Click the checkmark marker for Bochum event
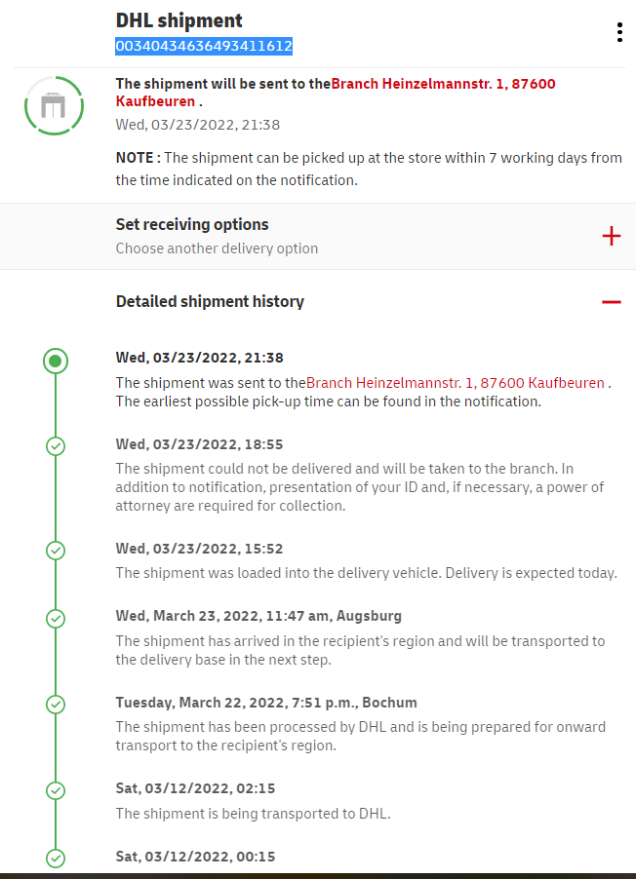Image resolution: width=636 pixels, height=879 pixels. point(56,704)
